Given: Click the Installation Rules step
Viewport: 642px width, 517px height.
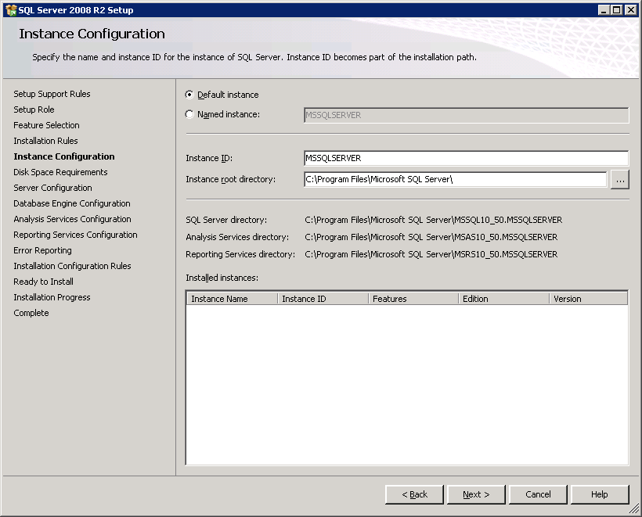Looking at the screenshot, I should (46, 141).
